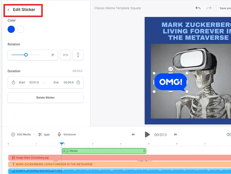Play the video preview
The height and width of the screenshot is (174, 231).
(x=147, y=134)
